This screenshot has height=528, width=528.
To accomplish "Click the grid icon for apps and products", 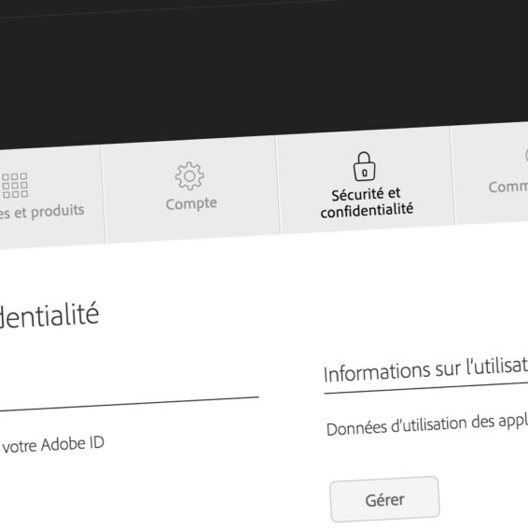I will [15, 186].
